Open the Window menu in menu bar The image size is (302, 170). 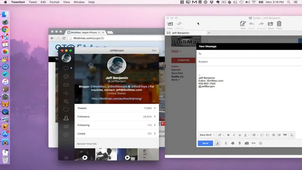pos(79,2)
